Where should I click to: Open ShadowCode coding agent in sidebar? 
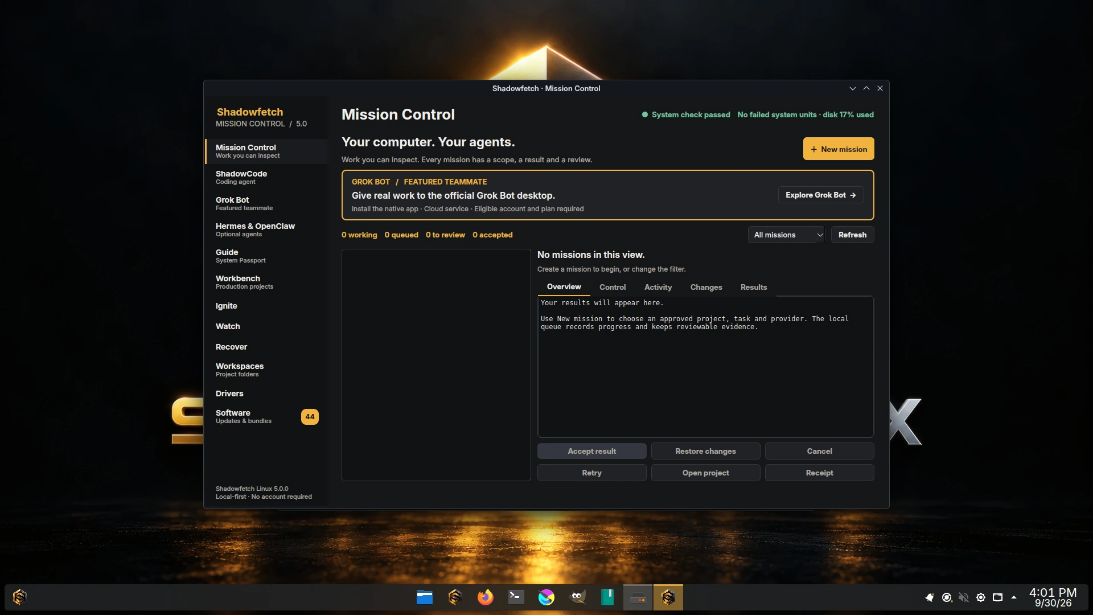(x=266, y=177)
